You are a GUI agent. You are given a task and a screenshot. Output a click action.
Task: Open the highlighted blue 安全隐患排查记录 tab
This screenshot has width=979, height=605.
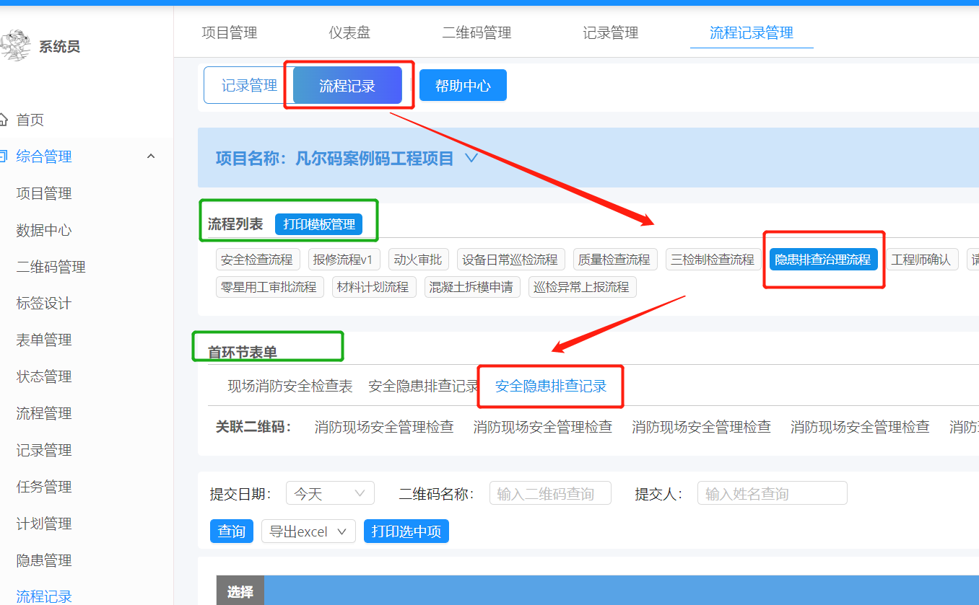coord(551,387)
